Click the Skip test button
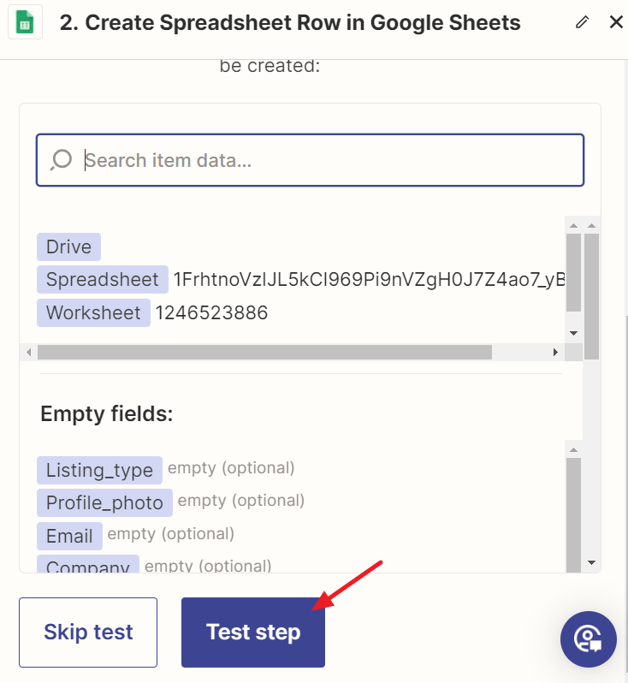 88,633
